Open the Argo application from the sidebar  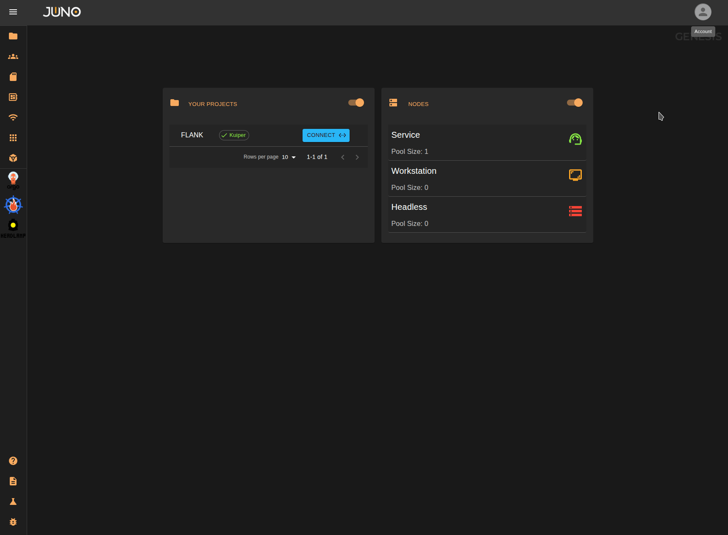tap(13, 180)
